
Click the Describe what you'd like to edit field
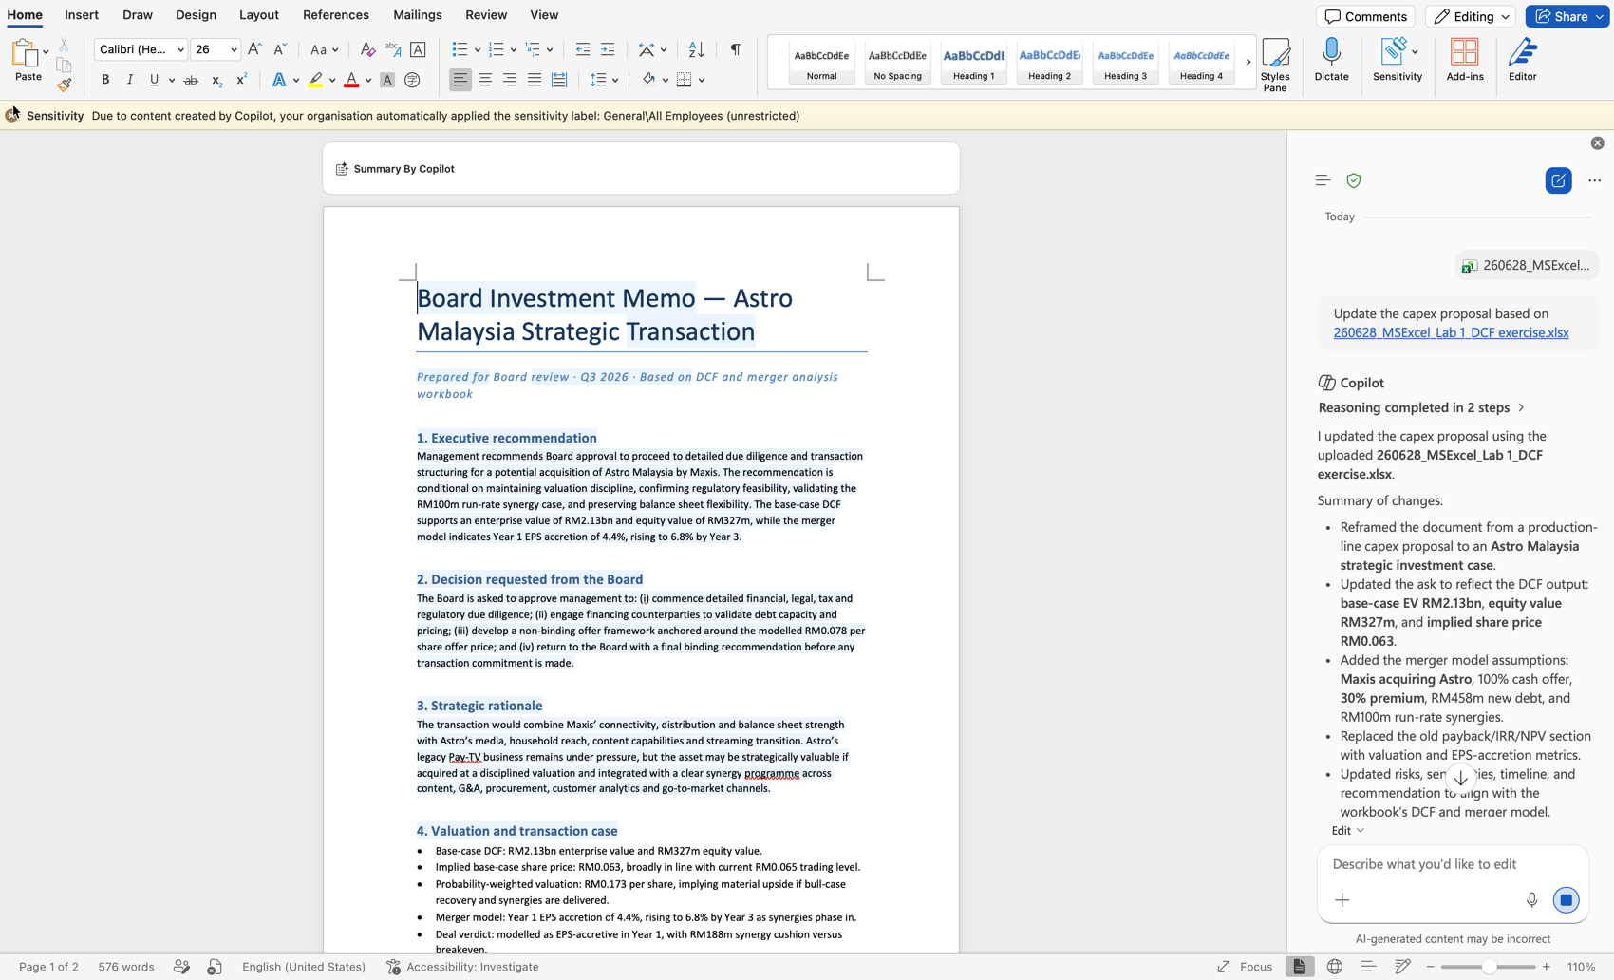pos(1453,864)
